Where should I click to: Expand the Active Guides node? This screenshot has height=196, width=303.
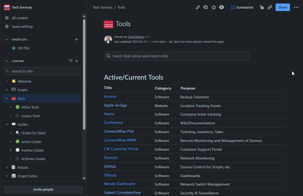[11, 142]
